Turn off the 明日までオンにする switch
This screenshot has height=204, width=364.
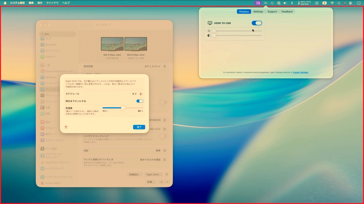(140, 101)
